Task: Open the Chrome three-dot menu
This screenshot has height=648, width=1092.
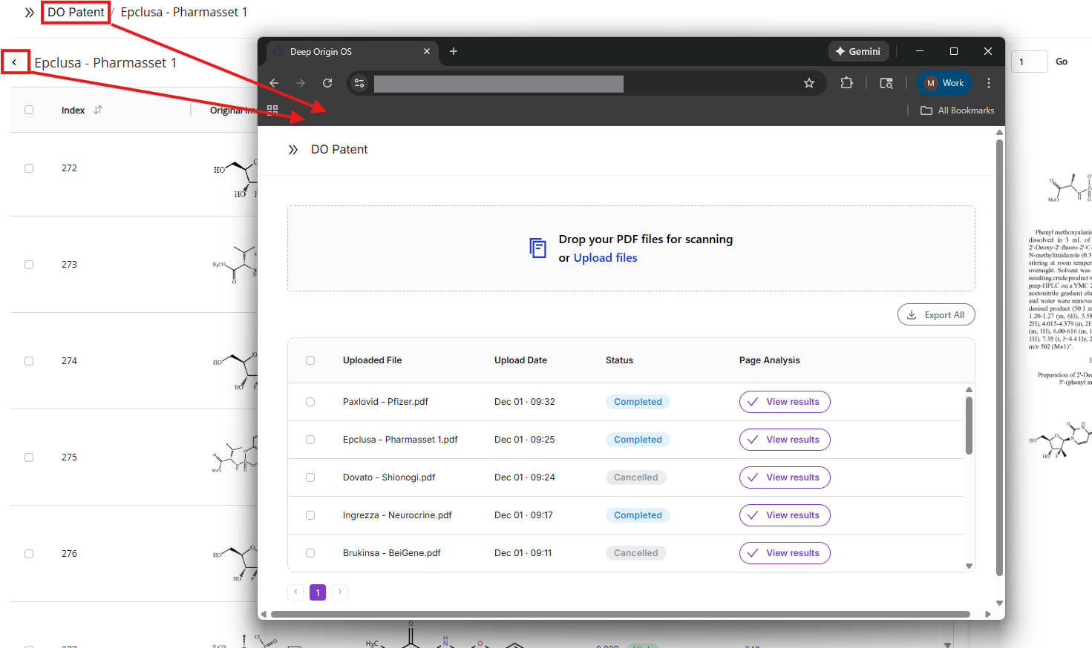Action: 988,83
